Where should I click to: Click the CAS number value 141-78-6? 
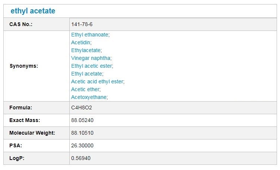82,24
